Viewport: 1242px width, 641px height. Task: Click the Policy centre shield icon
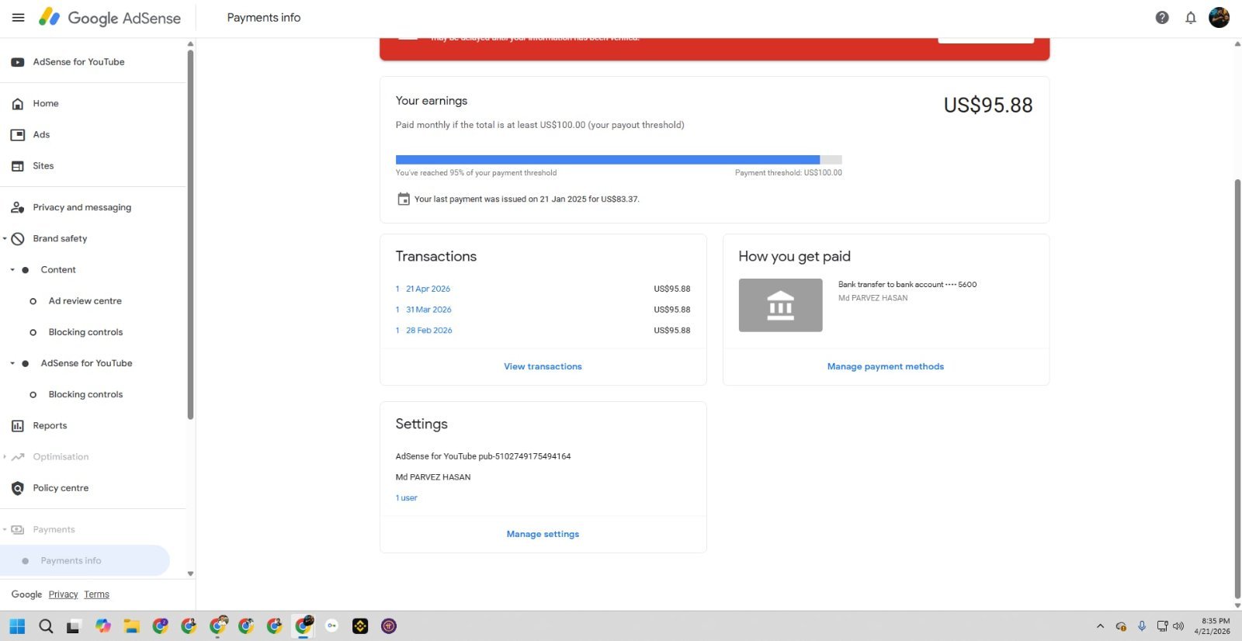click(x=18, y=488)
